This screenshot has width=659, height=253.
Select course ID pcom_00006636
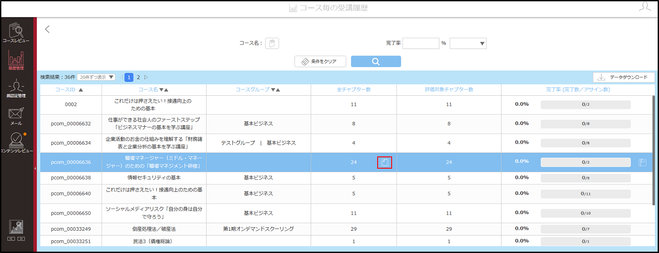[x=71, y=162]
